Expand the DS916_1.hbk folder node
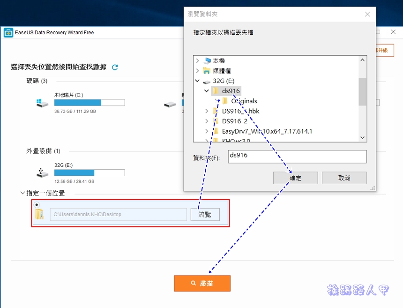 coord(207,111)
